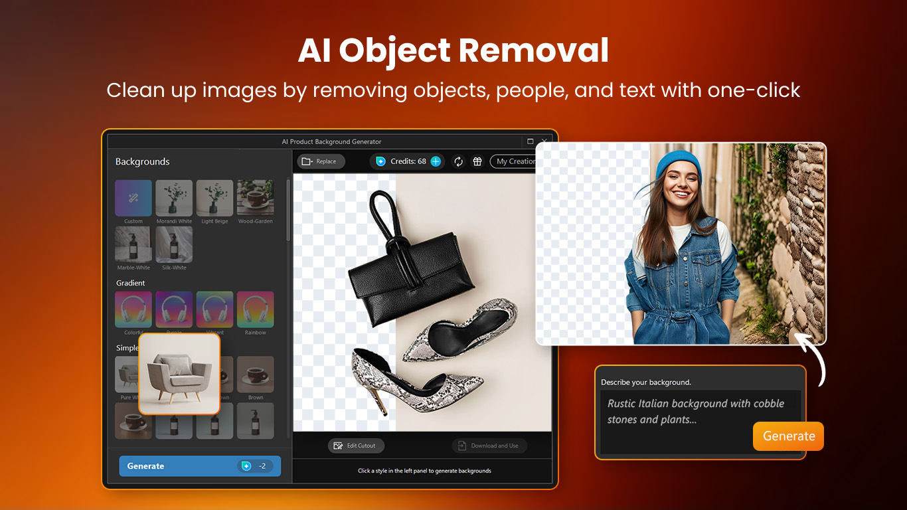Screen dimensions: 907x510
Task: Open My Creations tab
Action: click(515, 161)
